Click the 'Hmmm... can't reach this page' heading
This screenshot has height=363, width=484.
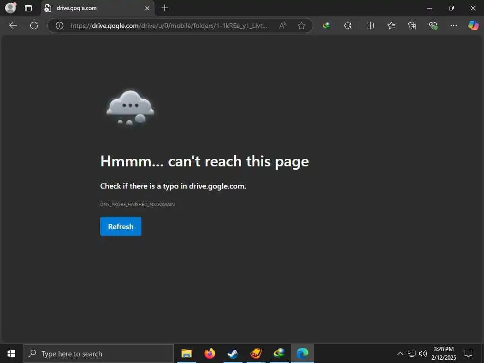pos(204,162)
